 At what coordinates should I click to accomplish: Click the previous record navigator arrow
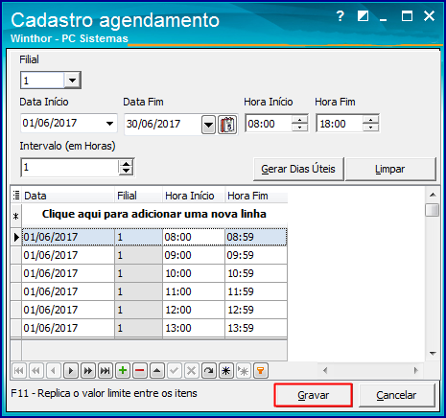click(x=54, y=371)
